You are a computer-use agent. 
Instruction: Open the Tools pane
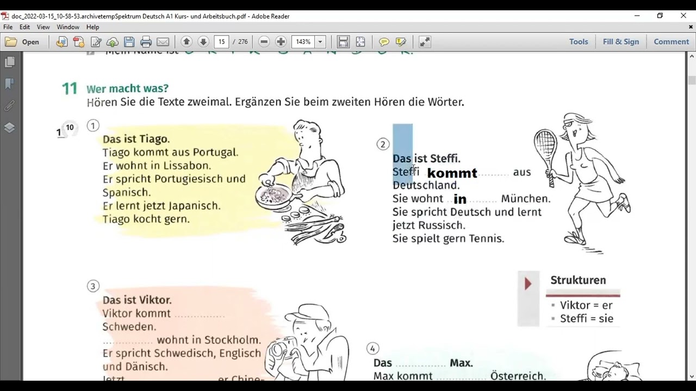click(579, 42)
